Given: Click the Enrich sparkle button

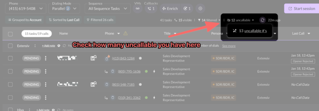Looking at the screenshot, I should [x=170, y=9].
